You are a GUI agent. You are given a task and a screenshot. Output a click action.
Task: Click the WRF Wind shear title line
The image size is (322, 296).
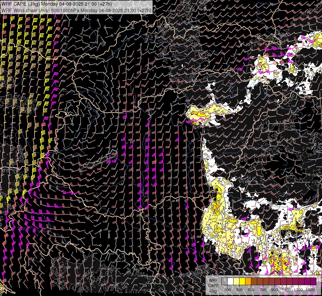pyautogui.click(x=76, y=10)
